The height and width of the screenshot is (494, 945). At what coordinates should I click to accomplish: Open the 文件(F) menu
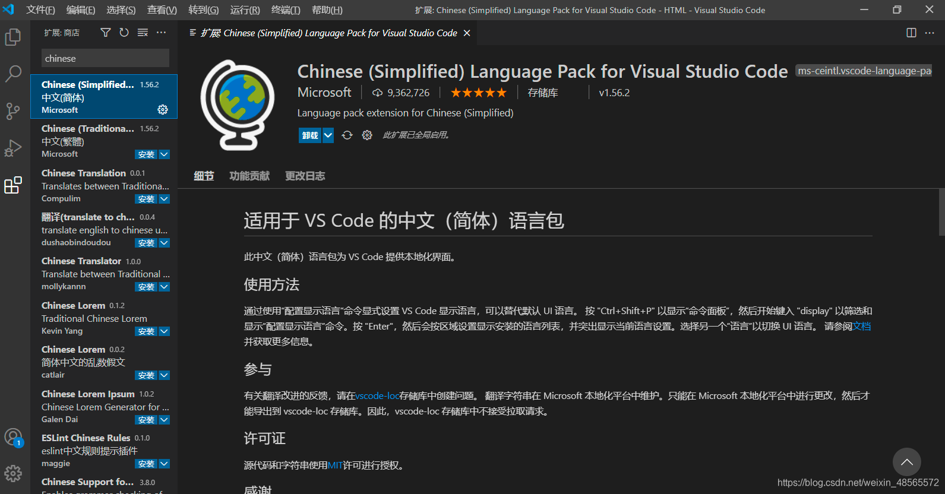(x=40, y=10)
